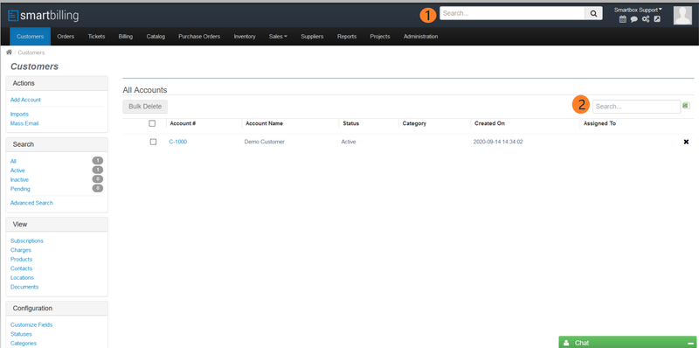The width and height of the screenshot is (699, 348).
Task: Filter by Pending accounts link
Action: (x=20, y=189)
